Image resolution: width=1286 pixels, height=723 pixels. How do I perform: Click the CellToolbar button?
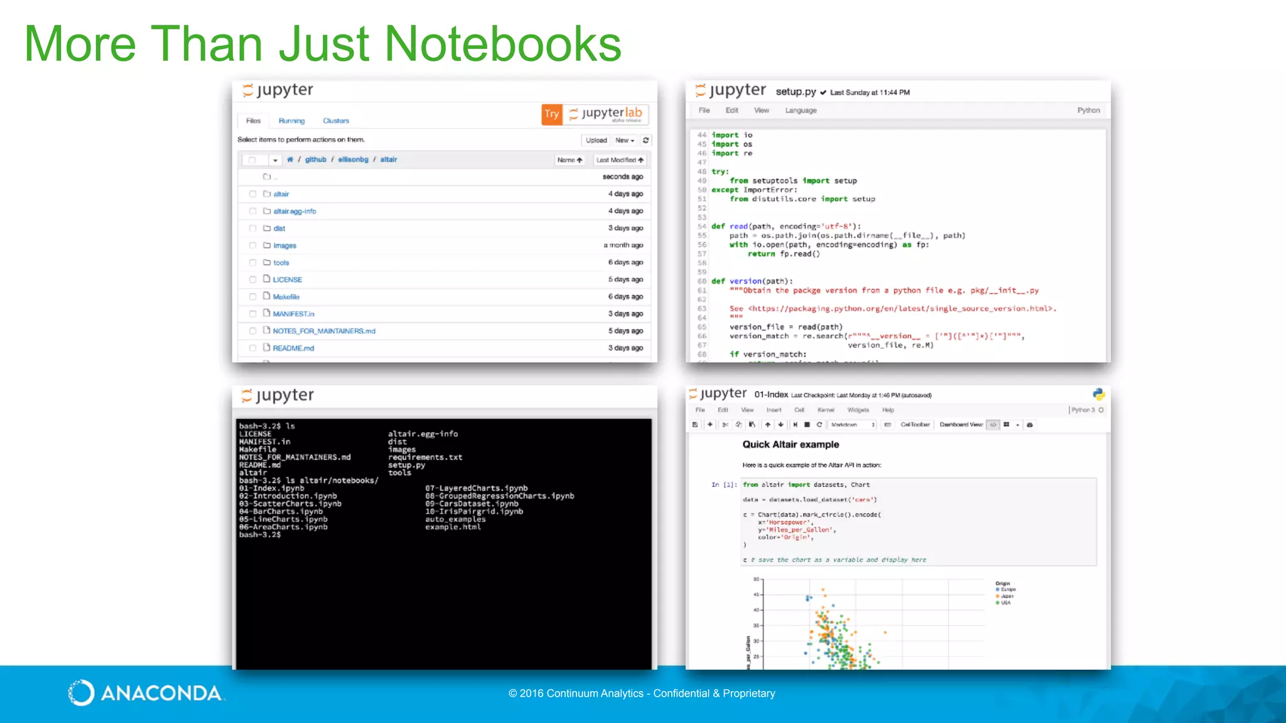[x=915, y=425]
